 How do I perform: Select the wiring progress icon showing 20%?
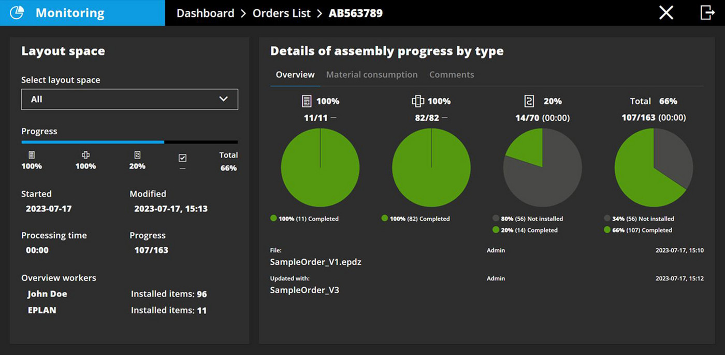pyautogui.click(x=137, y=155)
